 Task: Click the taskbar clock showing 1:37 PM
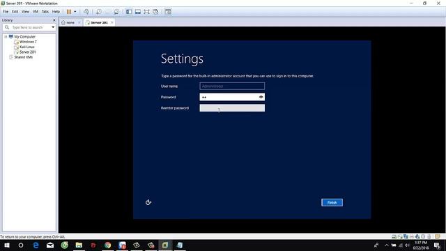421,245
